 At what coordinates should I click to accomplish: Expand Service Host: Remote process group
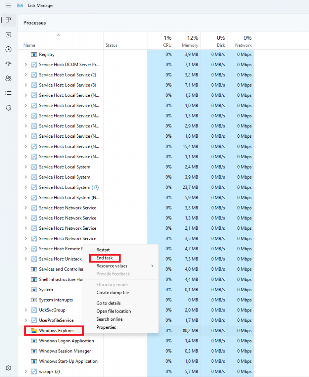click(x=26, y=249)
